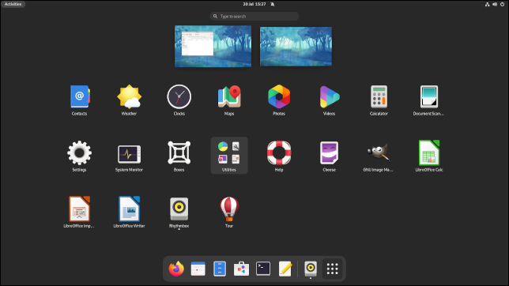Open the Photos app
The width and height of the screenshot is (509, 286).
279,100
